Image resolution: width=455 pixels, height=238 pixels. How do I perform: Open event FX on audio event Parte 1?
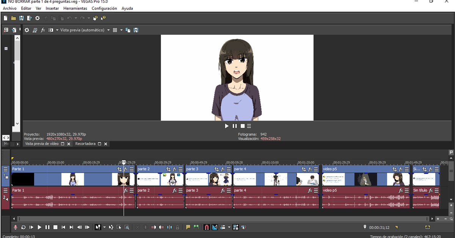(x=126, y=191)
